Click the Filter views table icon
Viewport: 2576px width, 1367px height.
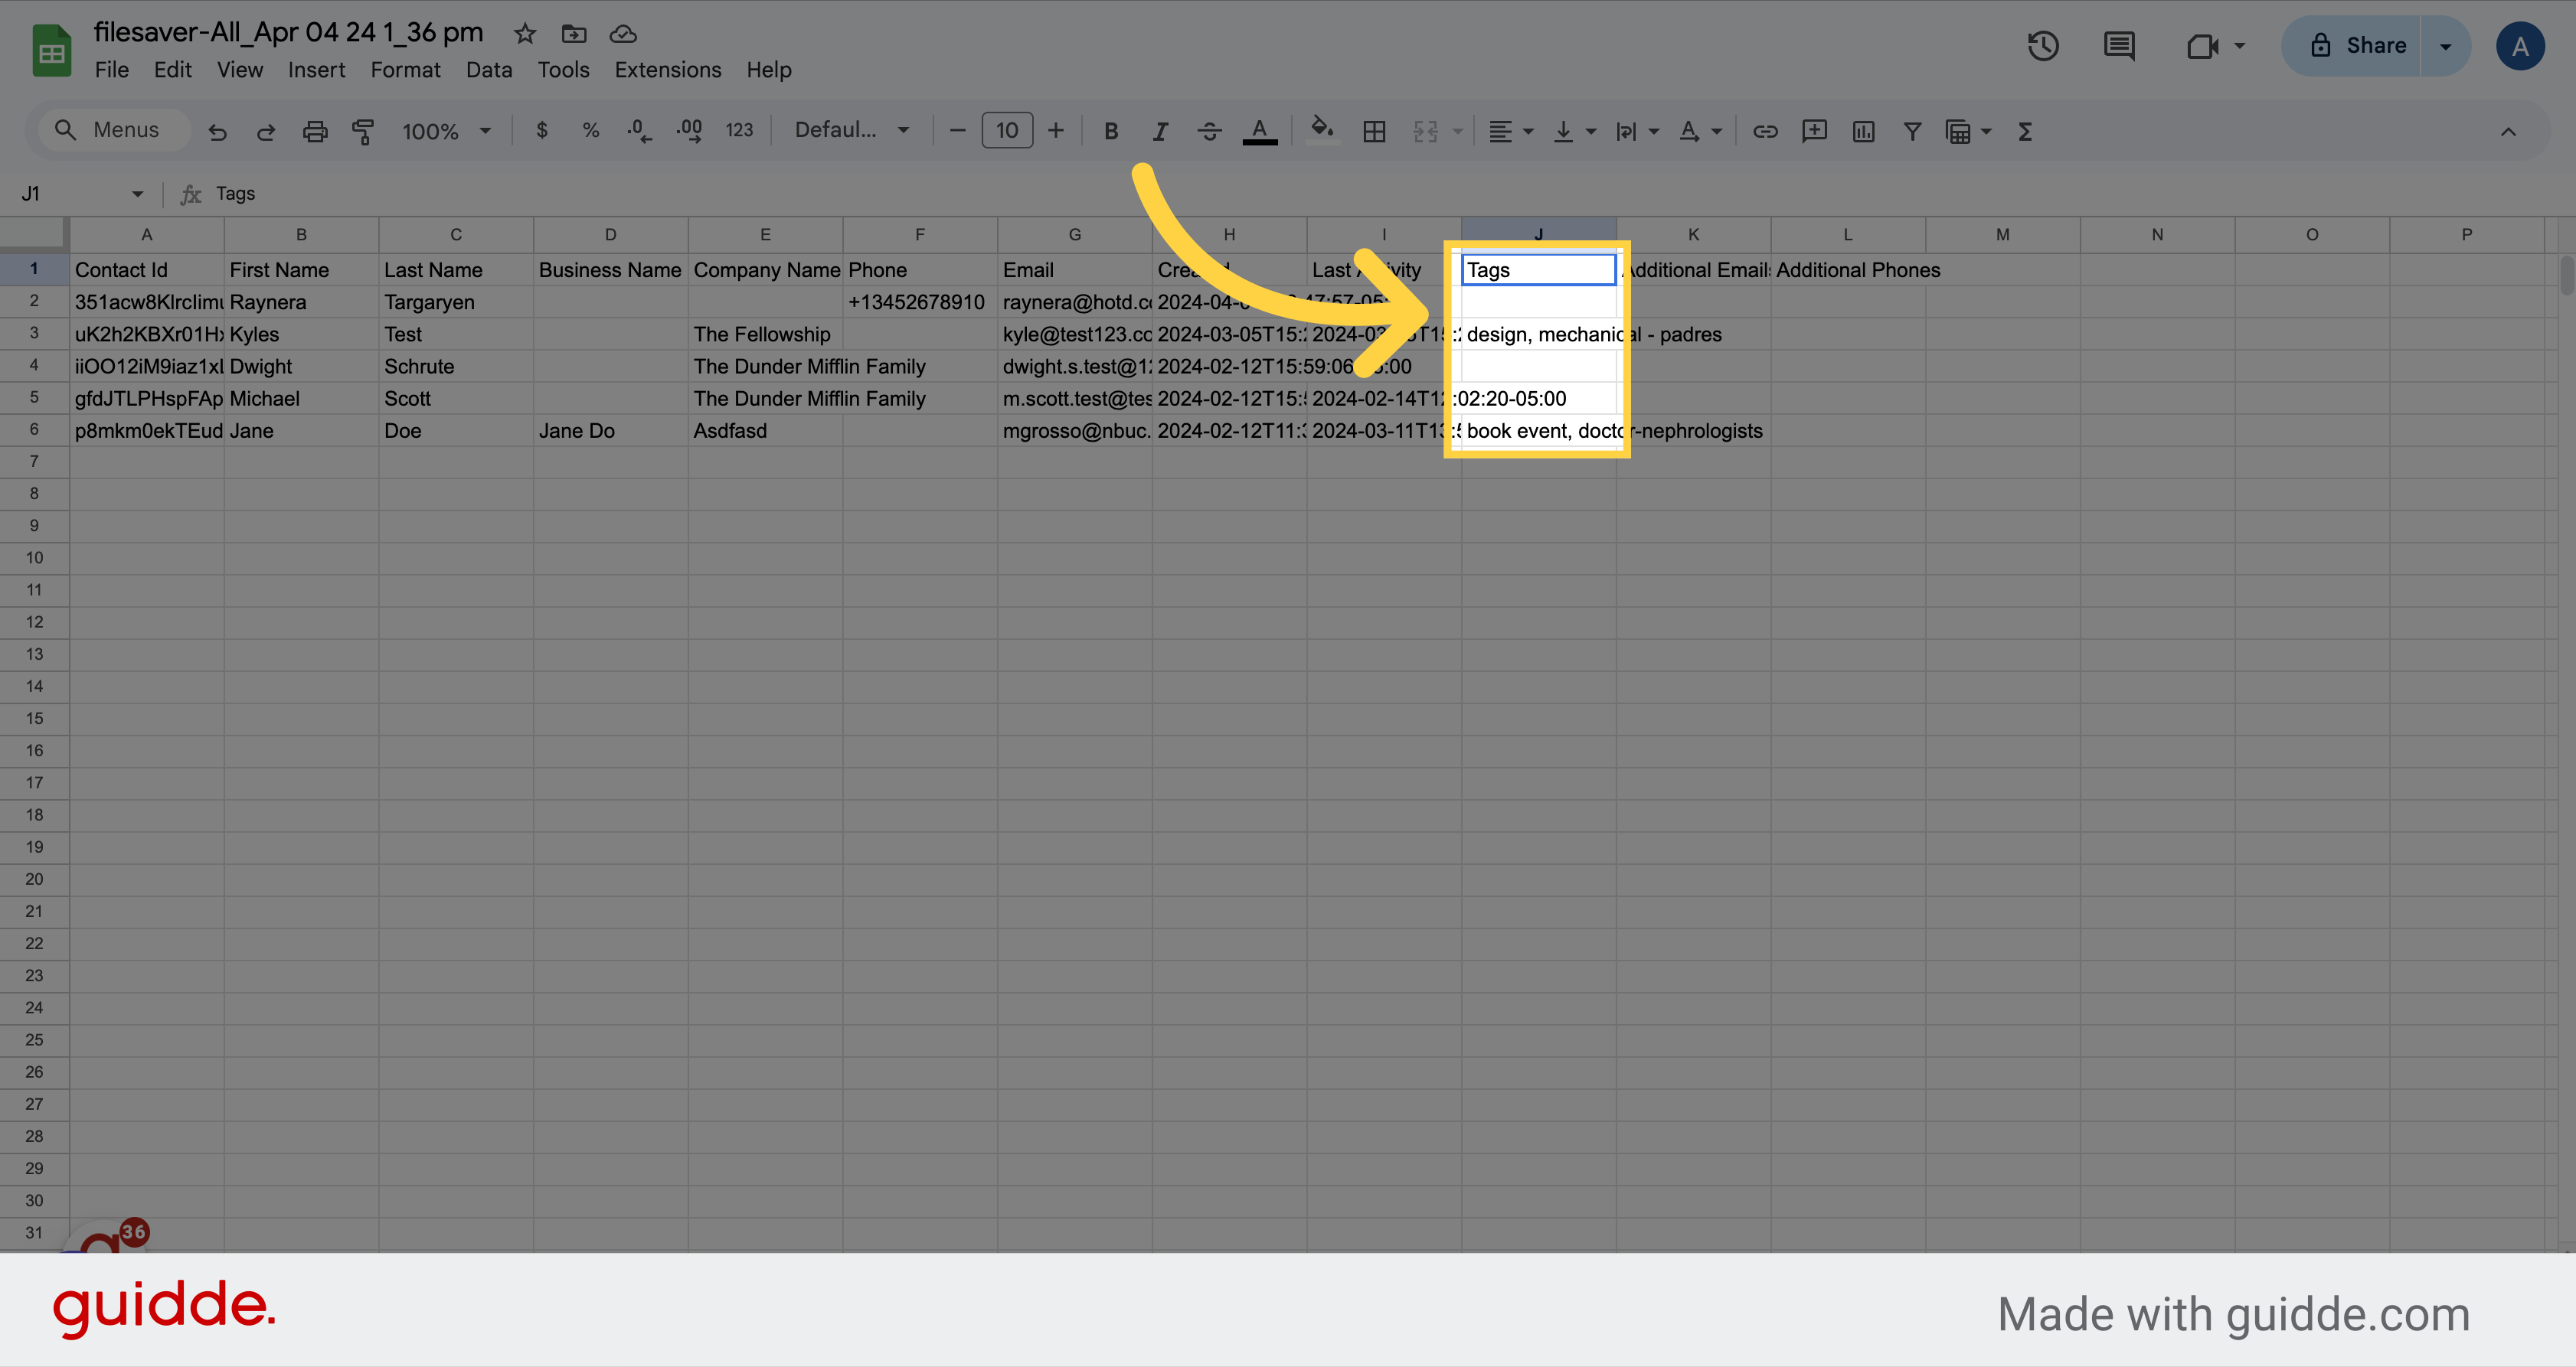[1958, 131]
